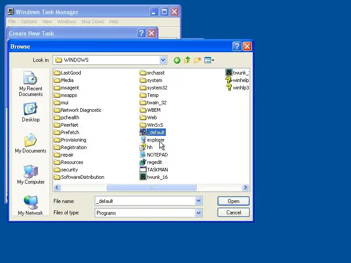Select the msagent folder
Screen dimensions: 351x263
point(67,88)
